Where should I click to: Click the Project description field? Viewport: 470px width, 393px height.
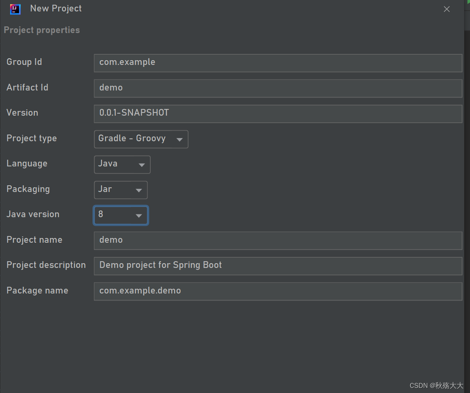coord(276,266)
